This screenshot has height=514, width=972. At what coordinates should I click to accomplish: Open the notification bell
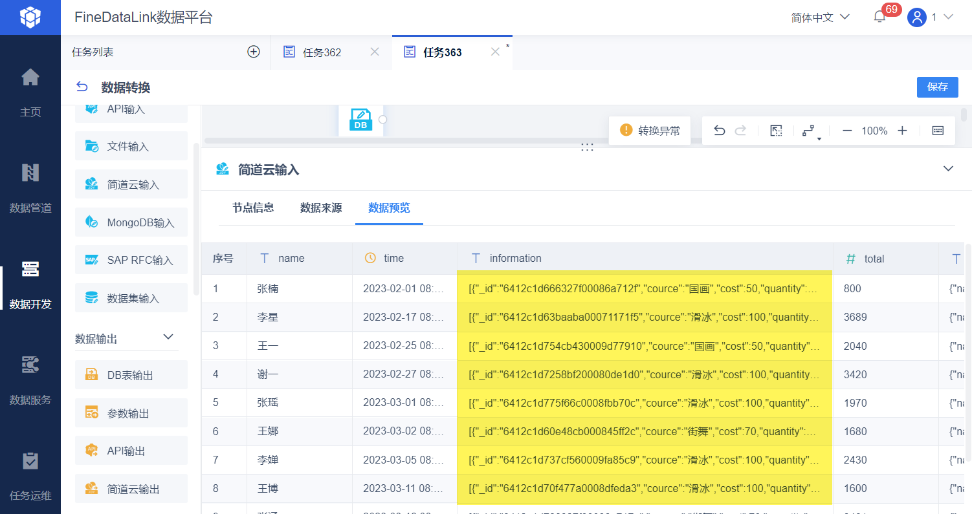[x=879, y=17]
